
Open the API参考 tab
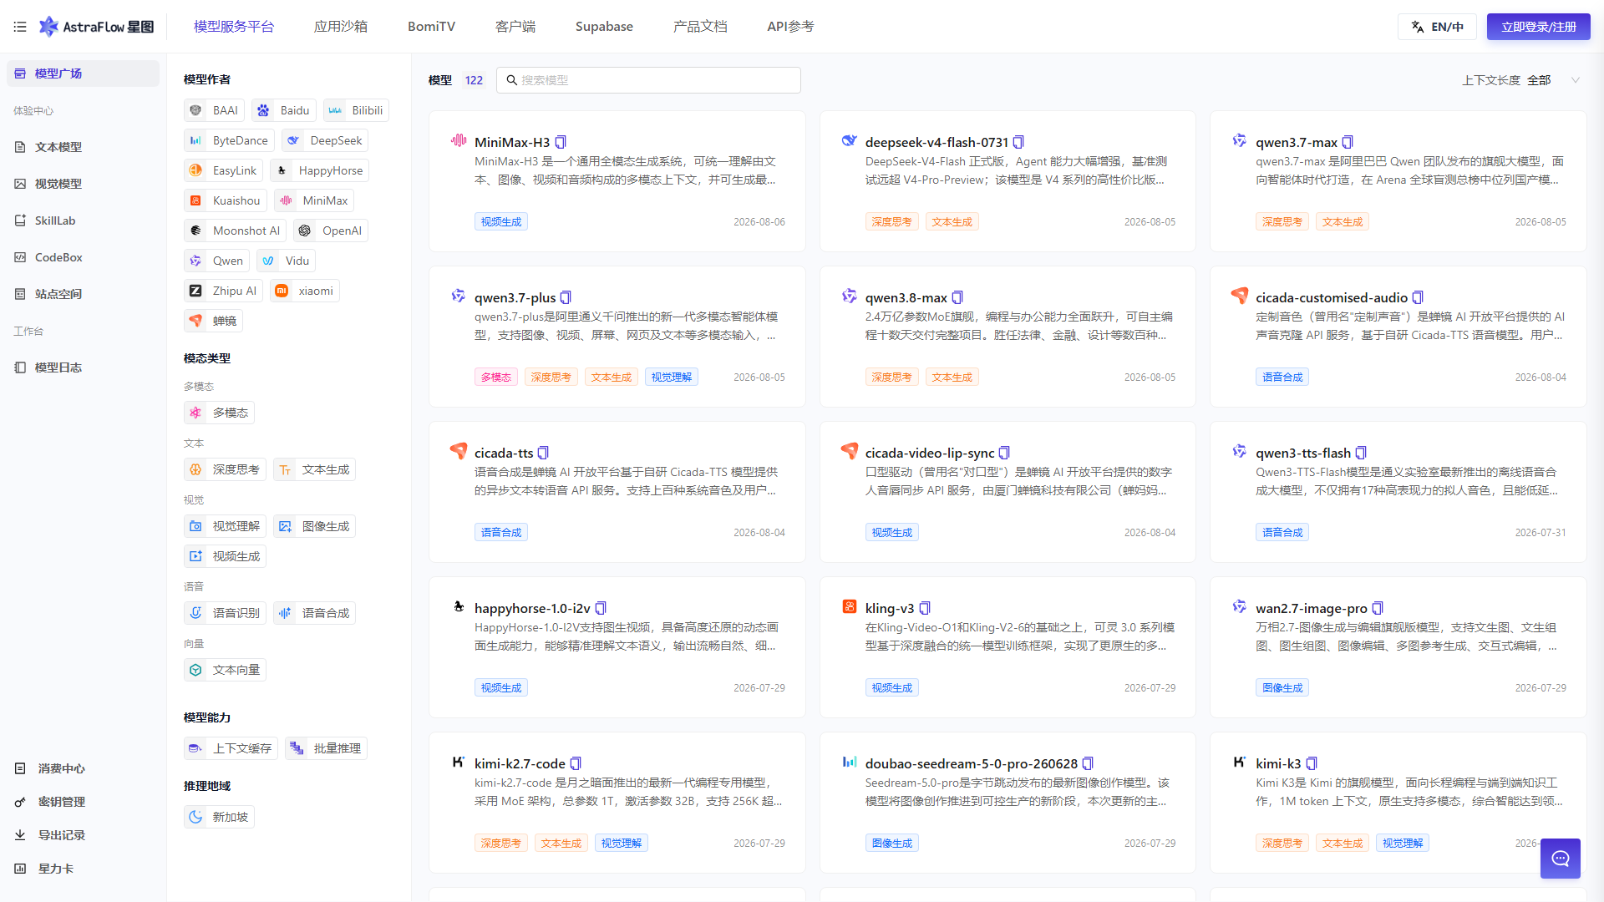[790, 27]
